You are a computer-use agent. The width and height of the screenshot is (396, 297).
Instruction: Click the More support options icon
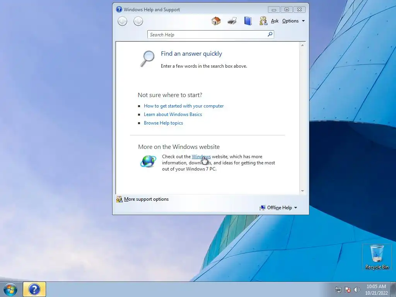119,199
